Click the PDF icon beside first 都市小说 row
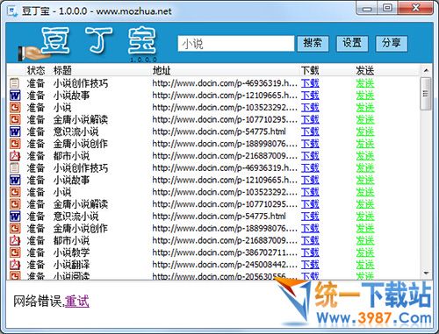Screen dimensions: 439x334 (x=15, y=156)
